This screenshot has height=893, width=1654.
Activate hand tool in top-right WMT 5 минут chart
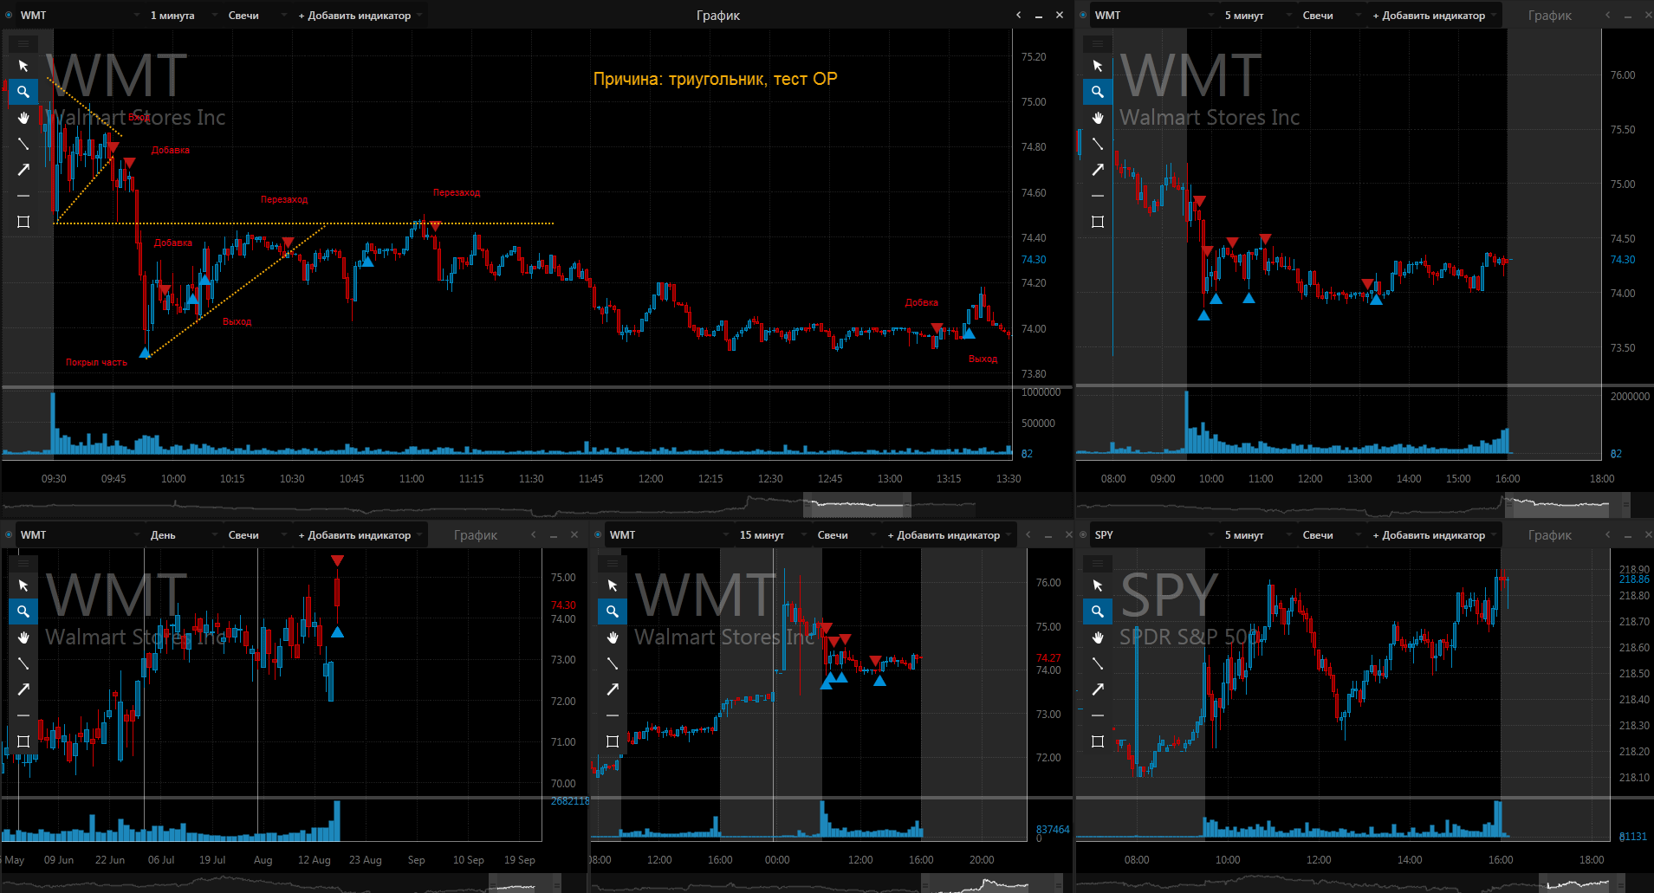1098,118
